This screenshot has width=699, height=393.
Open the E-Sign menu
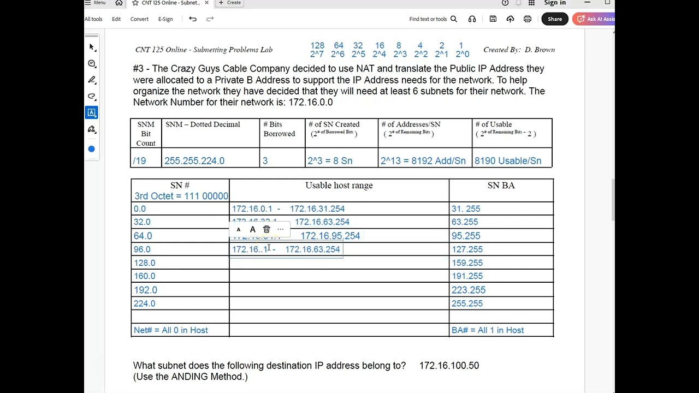point(165,19)
